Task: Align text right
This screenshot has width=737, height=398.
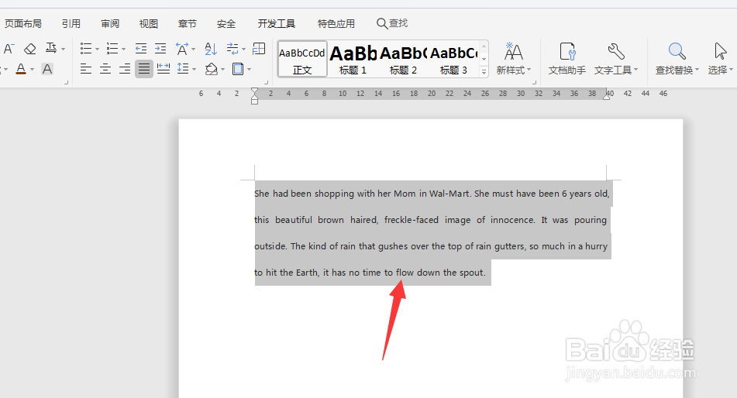Action: [x=125, y=69]
